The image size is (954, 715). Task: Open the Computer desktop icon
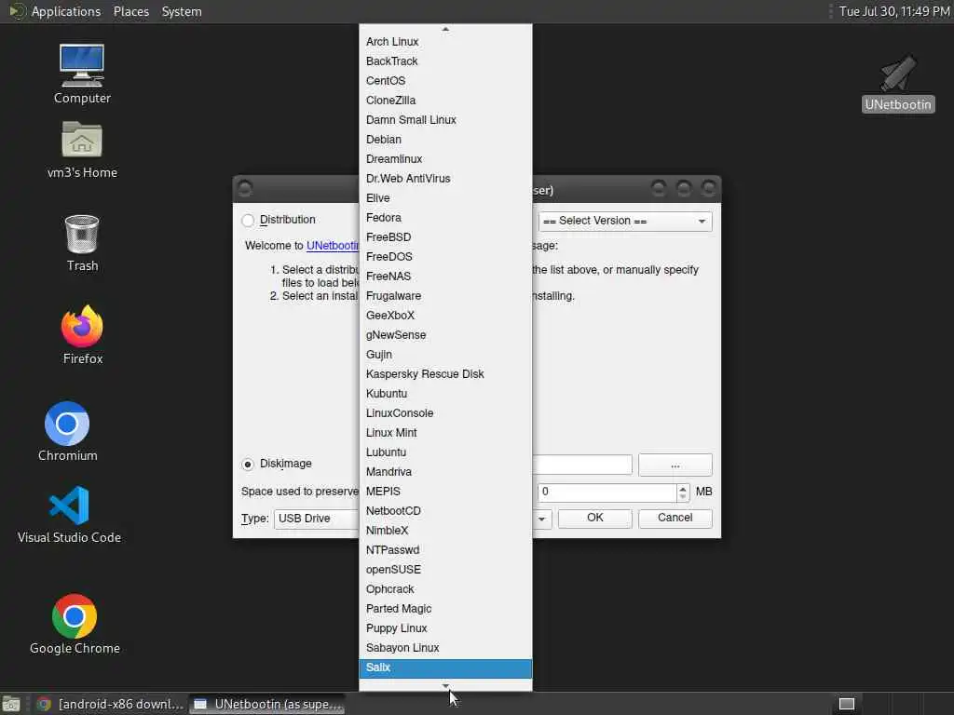[x=82, y=74]
